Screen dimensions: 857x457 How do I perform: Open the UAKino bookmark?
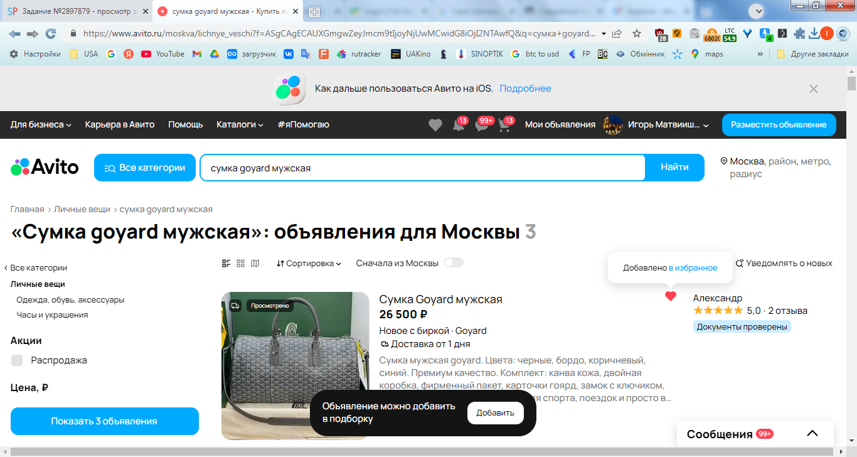coord(411,54)
